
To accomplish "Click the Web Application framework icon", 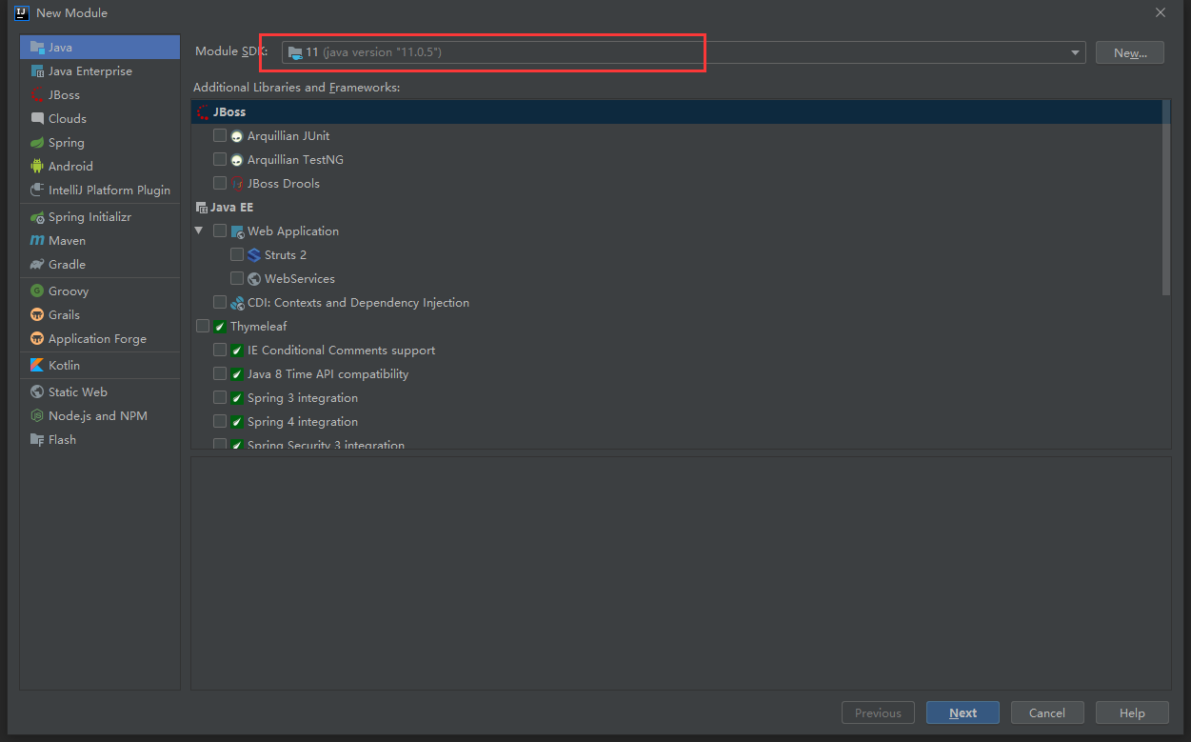I will tap(237, 231).
